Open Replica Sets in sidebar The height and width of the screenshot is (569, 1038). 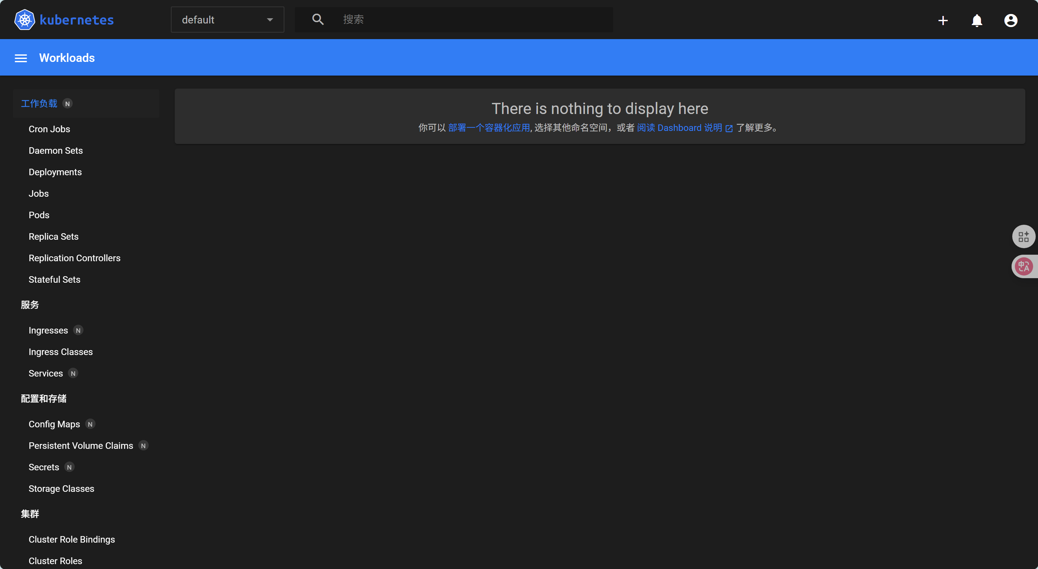point(53,236)
